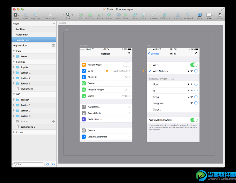The image size is (236, 183).
Task: Click the info icon for Uber network
Action: pyautogui.click(x=196, y=84)
